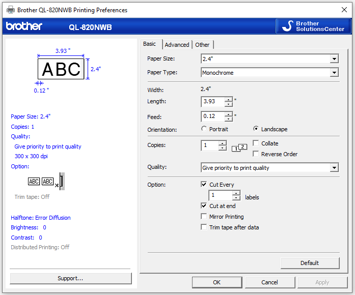Viewport: 355px width, 295px height.
Task: Decrease Cut Every labels count
Action: click(x=236, y=198)
